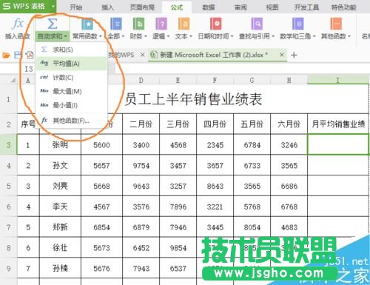Expand the 数学和三角 dropdown label
The width and height of the screenshot is (370, 285).
297,36
